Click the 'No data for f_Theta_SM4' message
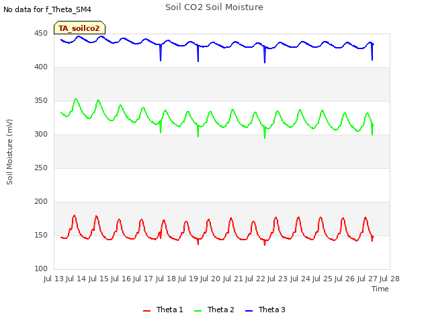The width and height of the screenshot is (430, 323). coord(47,9)
